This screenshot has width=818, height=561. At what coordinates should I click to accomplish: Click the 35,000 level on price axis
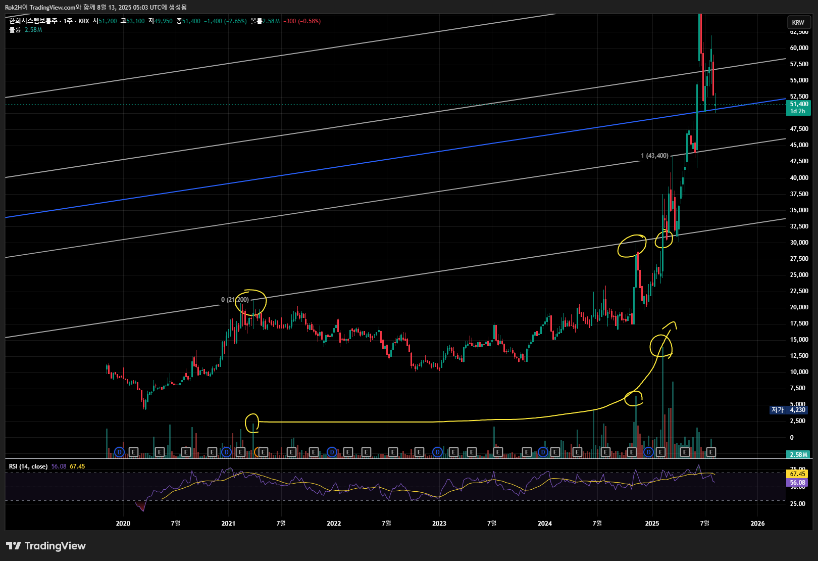coord(799,210)
